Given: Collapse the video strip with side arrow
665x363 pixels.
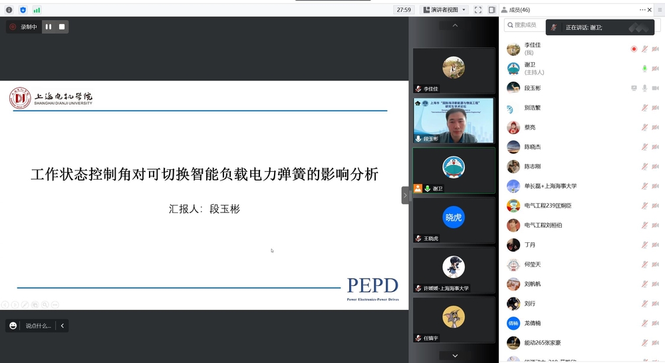Looking at the screenshot, I should point(405,195).
